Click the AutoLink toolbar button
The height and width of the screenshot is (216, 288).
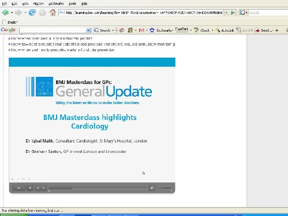pyautogui.click(x=225, y=30)
